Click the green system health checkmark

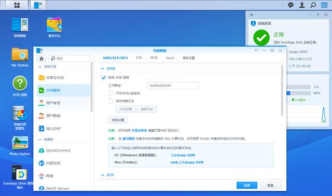(261, 38)
